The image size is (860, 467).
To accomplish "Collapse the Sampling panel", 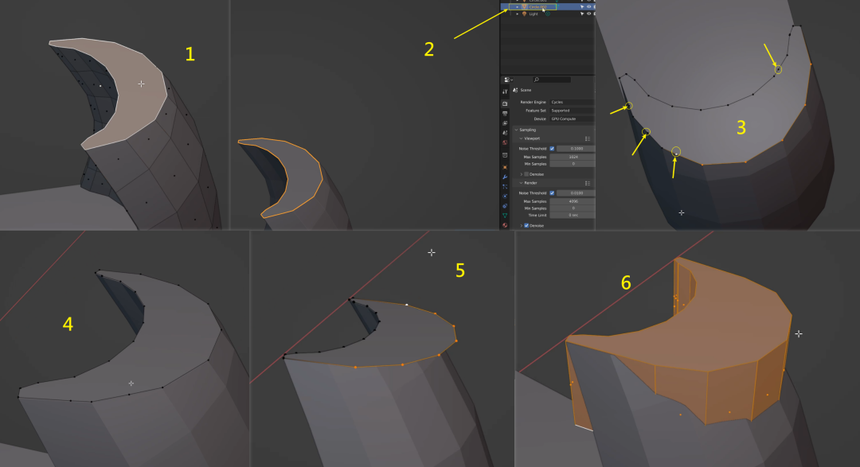I will (516, 130).
